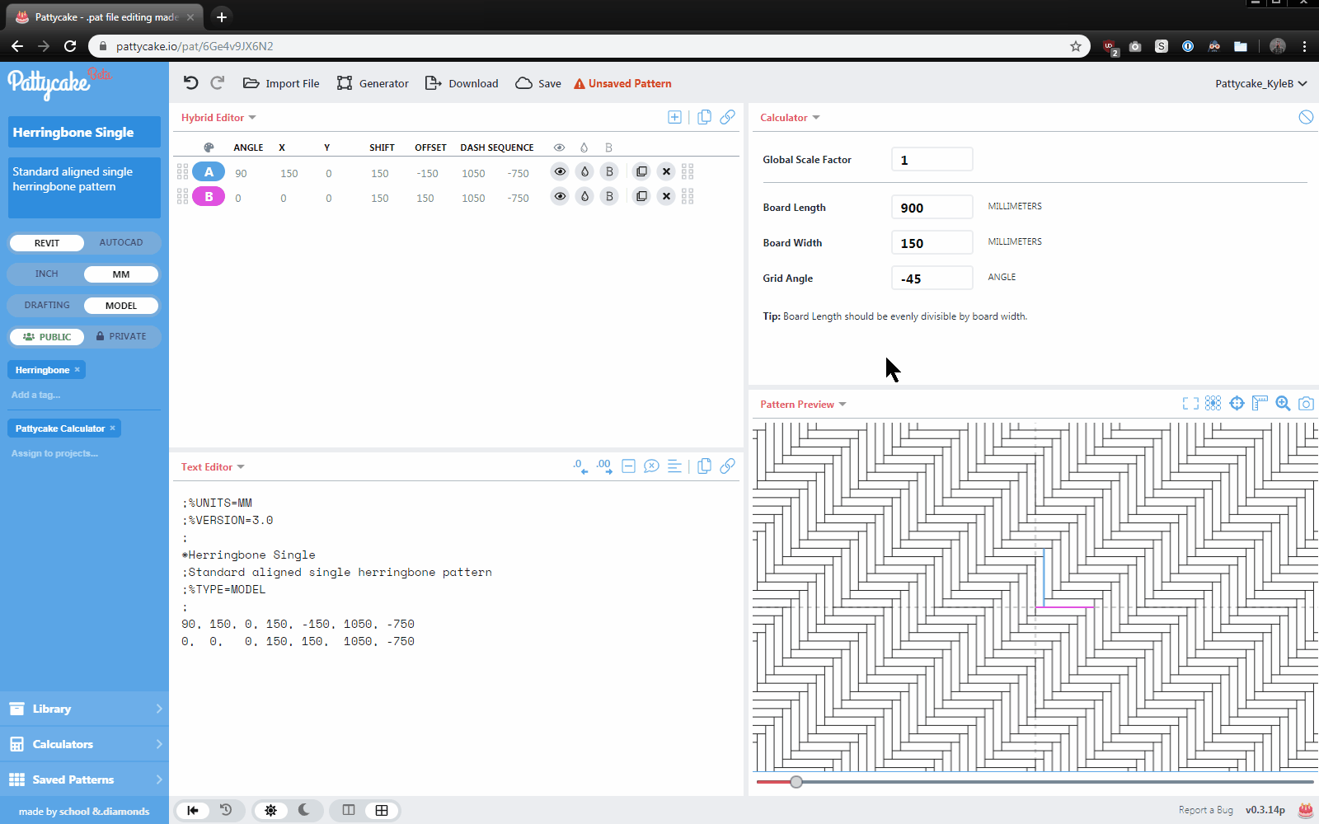1319x824 pixels.
Task: Open Calculators in the sidebar
Action: [x=84, y=744]
